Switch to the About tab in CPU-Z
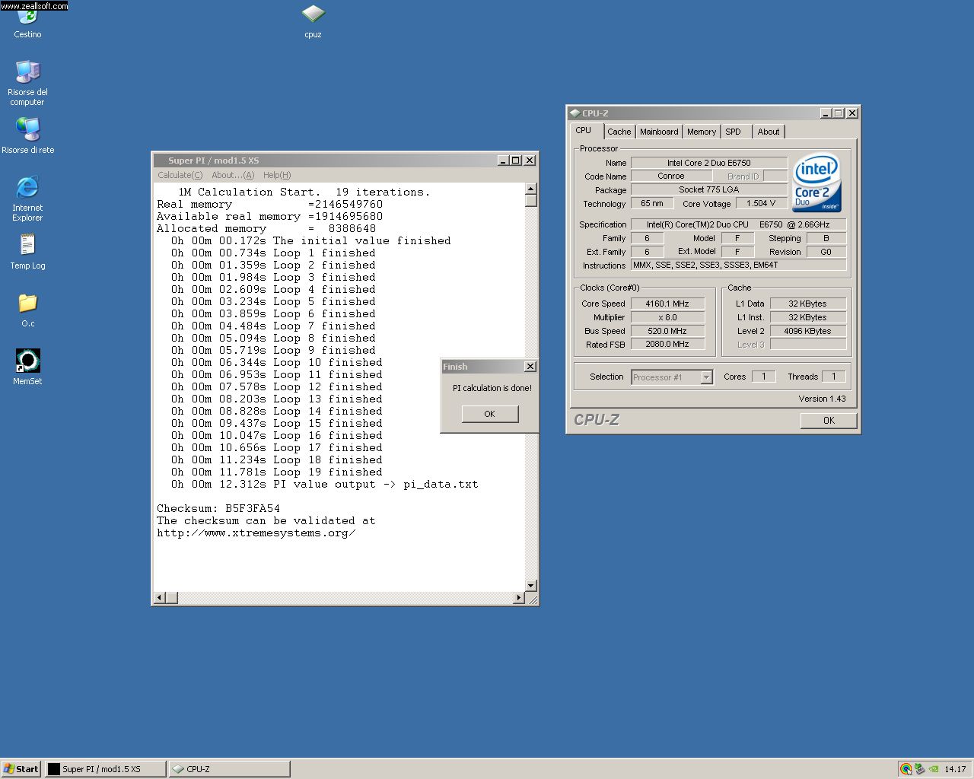 [x=769, y=132]
